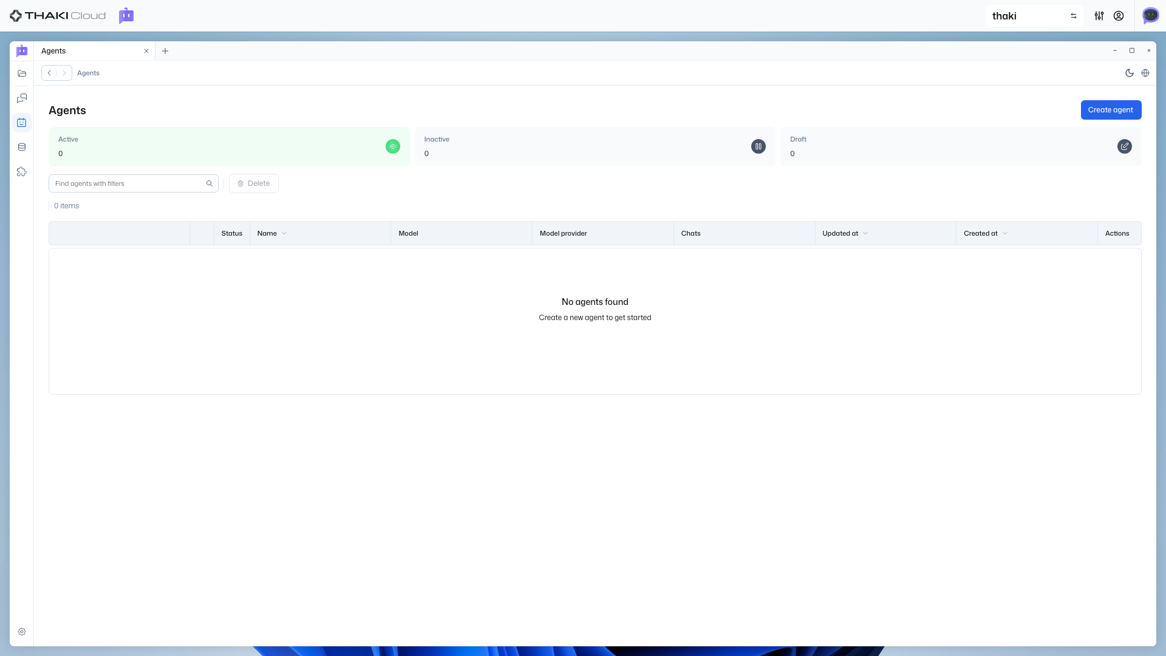Filter by Inactive agents card
The width and height of the screenshot is (1166, 656).
pos(595,146)
